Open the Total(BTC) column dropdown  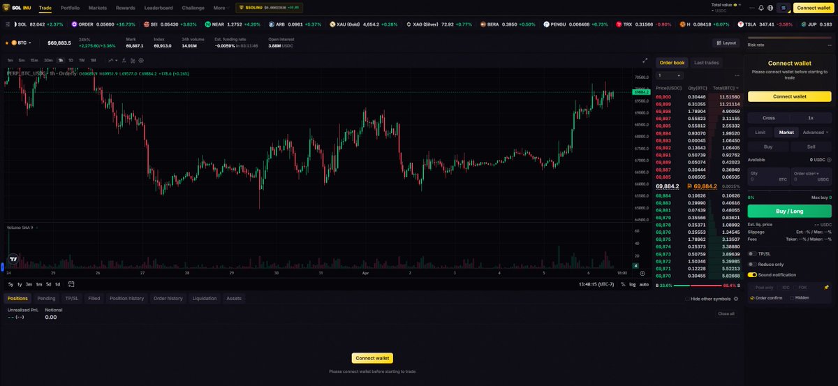725,88
